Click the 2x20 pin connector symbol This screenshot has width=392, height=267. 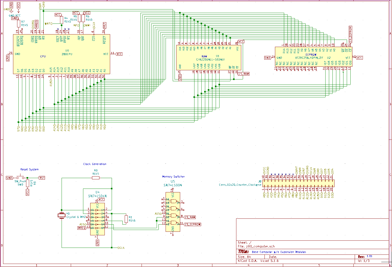pos(298,183)
